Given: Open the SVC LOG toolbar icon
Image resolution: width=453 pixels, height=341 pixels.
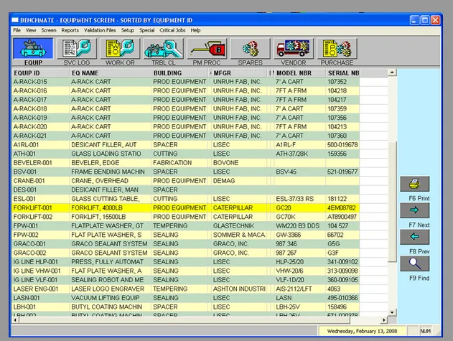Looking at the screenshot, I should [x=77, y=49].
